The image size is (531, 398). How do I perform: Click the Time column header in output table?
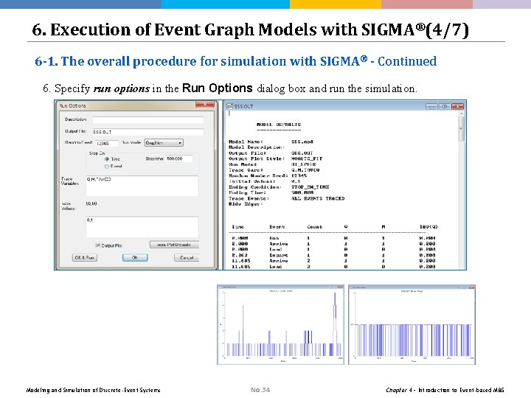pos(237,227)
